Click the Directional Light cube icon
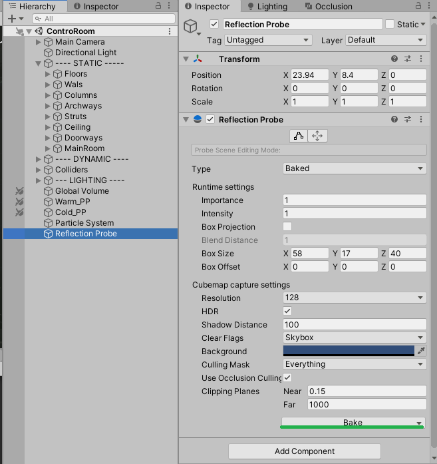The height and width of the screenshot is (464, 437). pos(48,53)
